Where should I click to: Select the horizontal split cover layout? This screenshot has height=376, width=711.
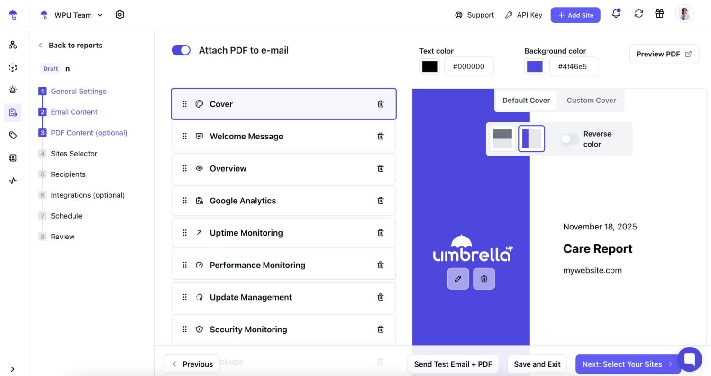(502, 138)
